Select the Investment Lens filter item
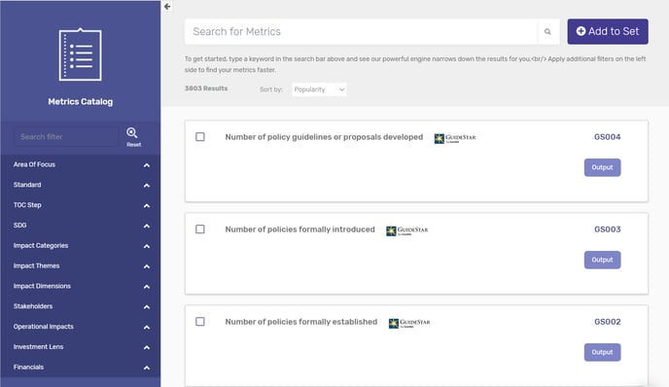The image size is (669, 387). pos(81,347)
